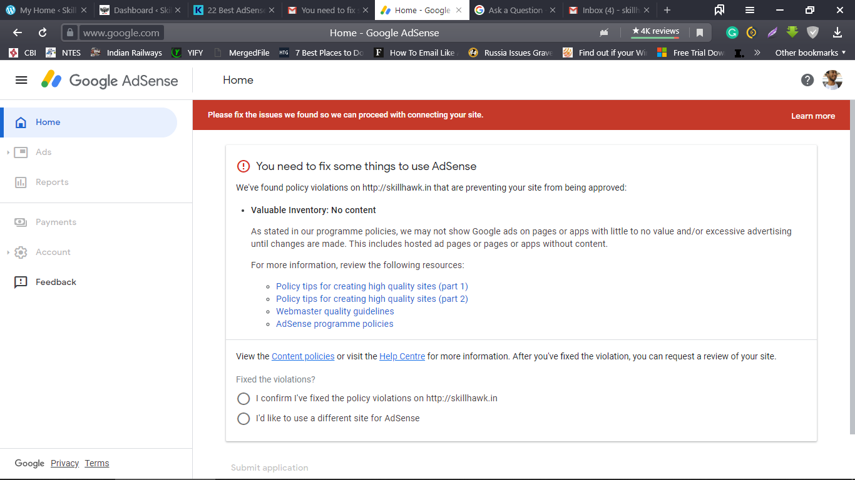
Task: Click the red warning exclamation icon
Action: 243,166
